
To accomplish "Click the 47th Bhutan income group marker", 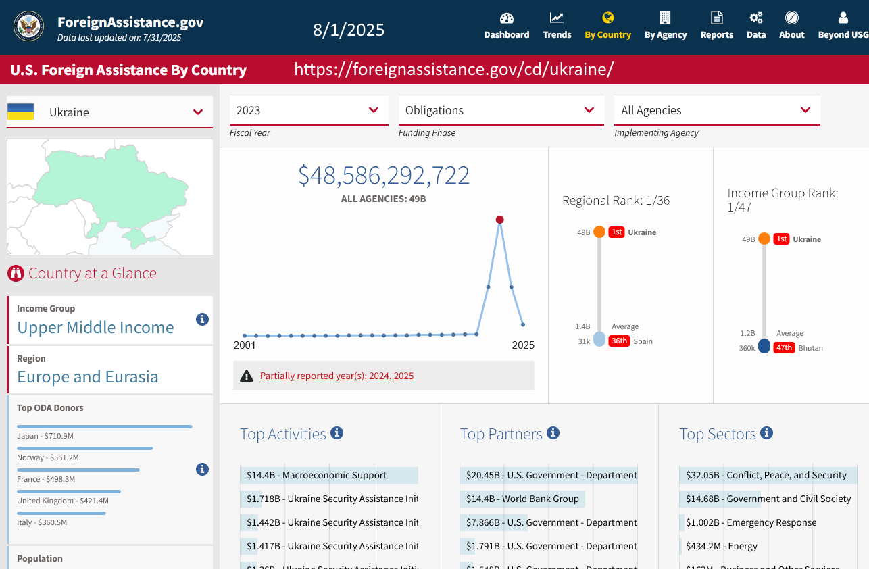I will 764,346.
